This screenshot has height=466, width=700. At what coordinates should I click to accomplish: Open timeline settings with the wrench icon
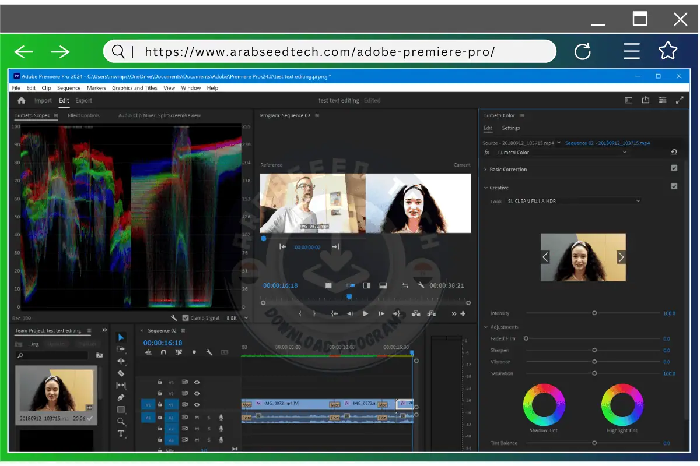[209, 352]
